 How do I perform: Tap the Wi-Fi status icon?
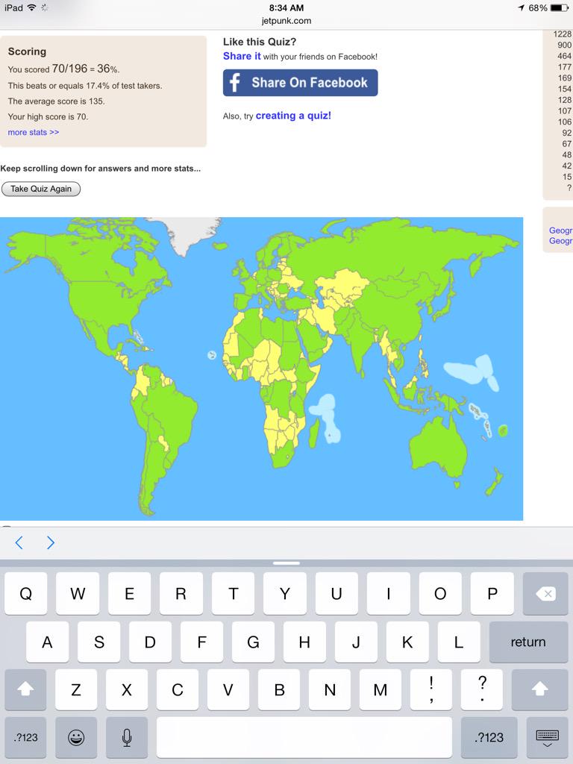tap(31, 7)
